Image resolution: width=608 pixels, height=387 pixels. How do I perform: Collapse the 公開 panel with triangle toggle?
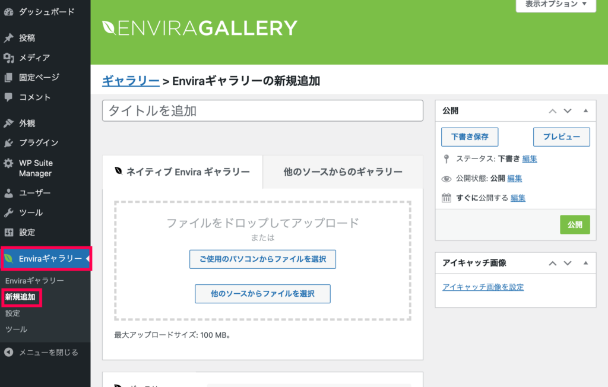pos(585,110)
